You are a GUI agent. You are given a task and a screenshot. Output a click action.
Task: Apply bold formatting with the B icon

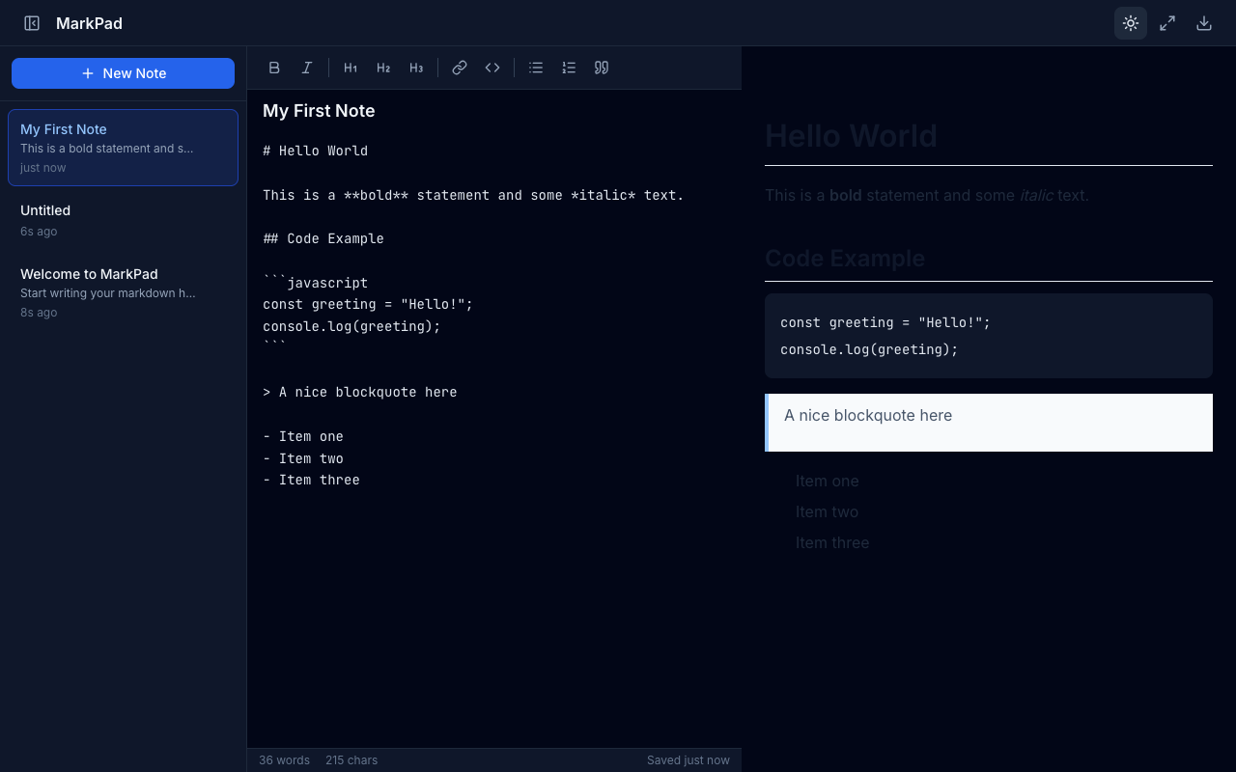pos(274,68)
